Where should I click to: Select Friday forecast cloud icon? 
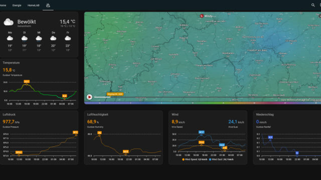click(x=68, y=38)
